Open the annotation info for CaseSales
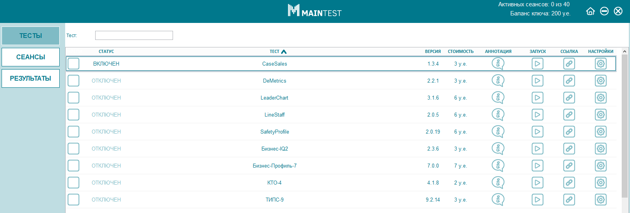 498,64
